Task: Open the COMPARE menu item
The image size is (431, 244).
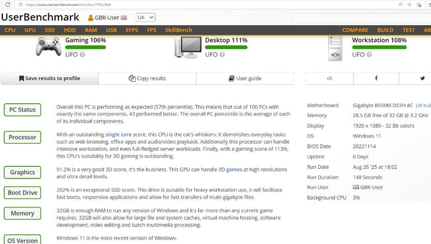Action: click(x=355, y=30)
